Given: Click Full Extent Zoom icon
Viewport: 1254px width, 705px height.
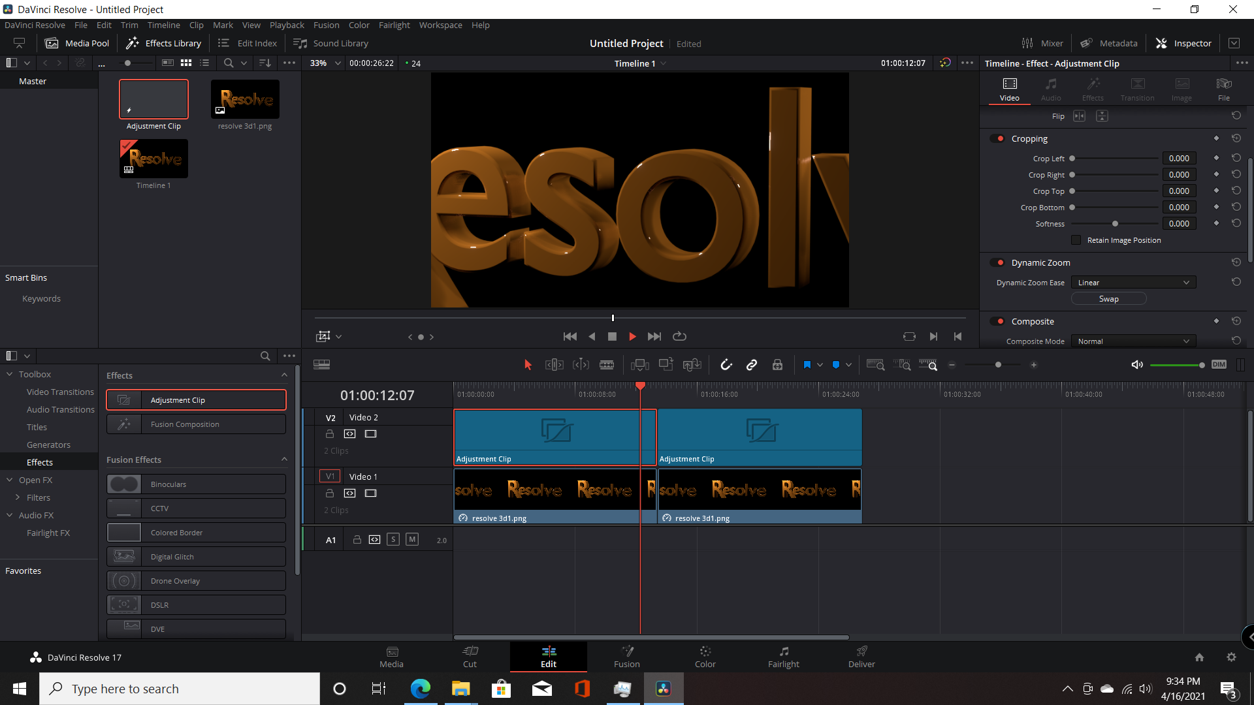Looking at the screenshot, I should point(875,365).
